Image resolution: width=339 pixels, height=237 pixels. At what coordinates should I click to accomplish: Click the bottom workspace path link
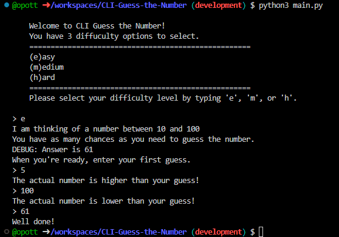tap(118, 232)
